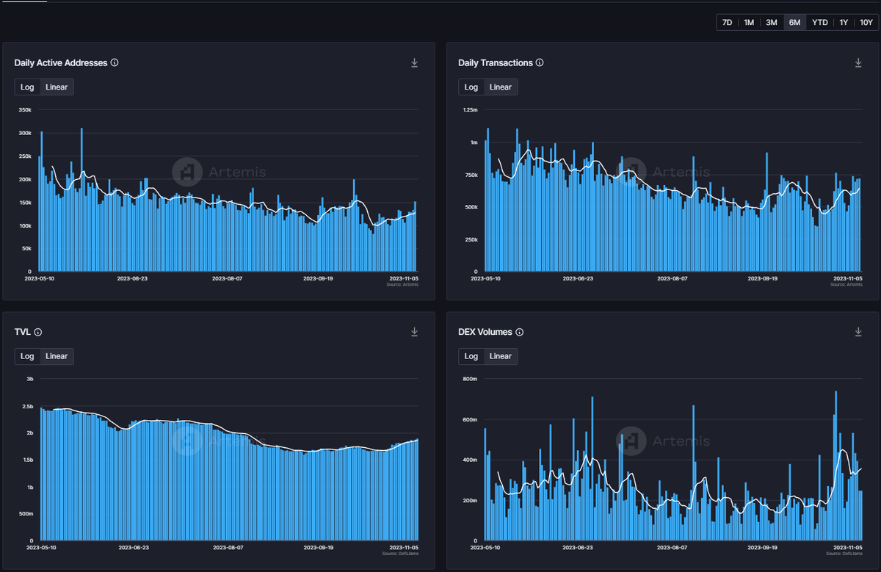Screen dimensions: 881x572
Task: Click 'Source: DefiLlama' under DEX Volumes chart
Action: pyautogui.click(x=844, y=554)
